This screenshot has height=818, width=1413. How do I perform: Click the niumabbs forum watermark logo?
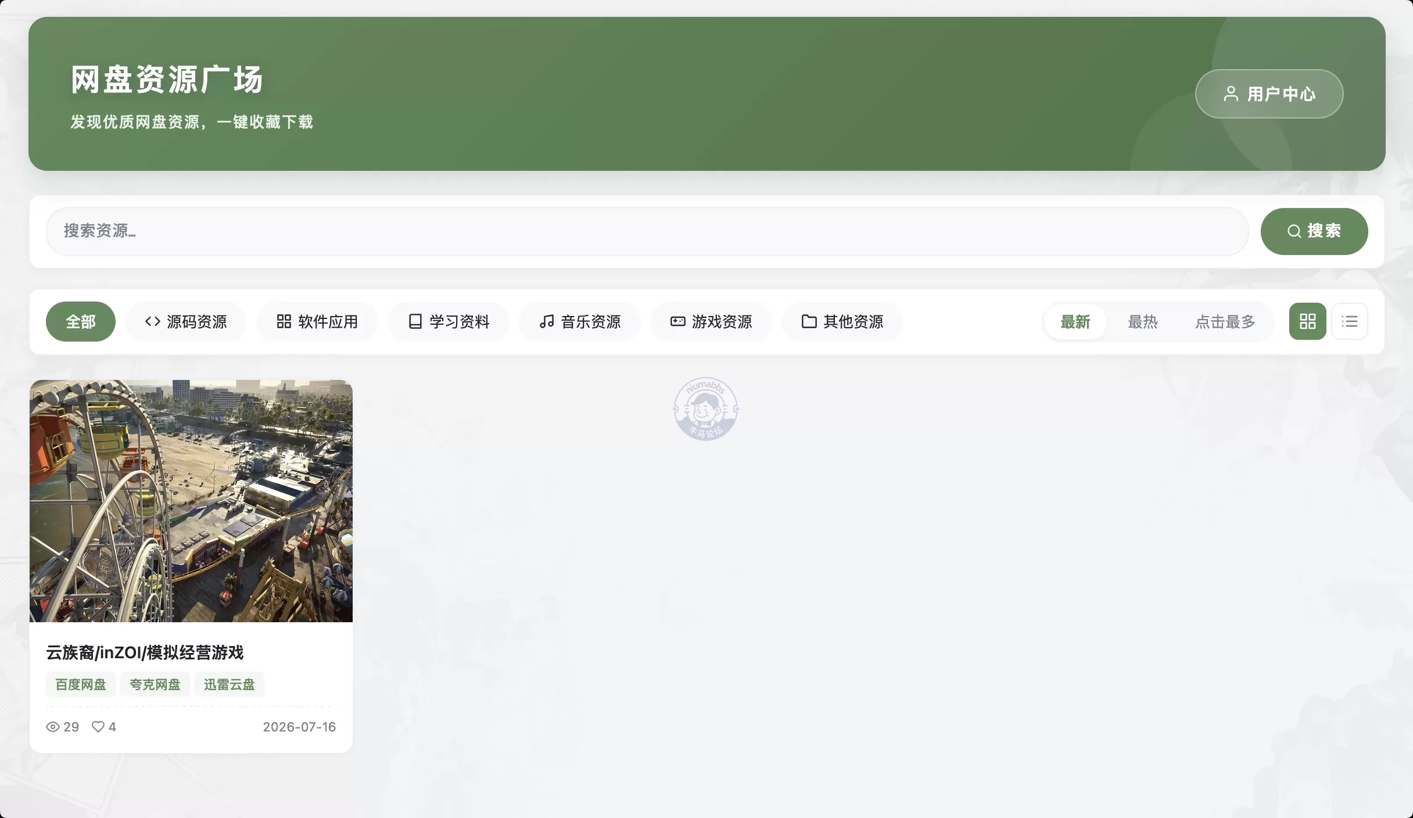click(x=705, y=409)
